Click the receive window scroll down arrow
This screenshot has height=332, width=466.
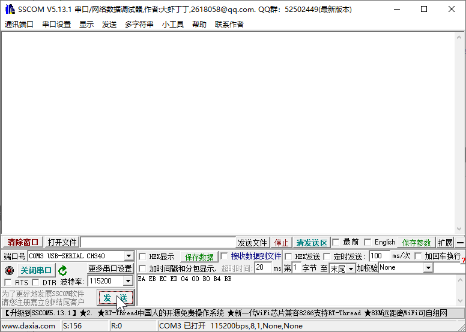point(459,229)
